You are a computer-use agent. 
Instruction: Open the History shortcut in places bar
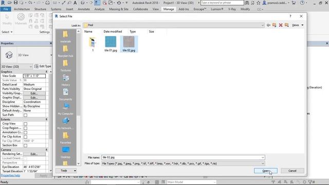(65, 80)
